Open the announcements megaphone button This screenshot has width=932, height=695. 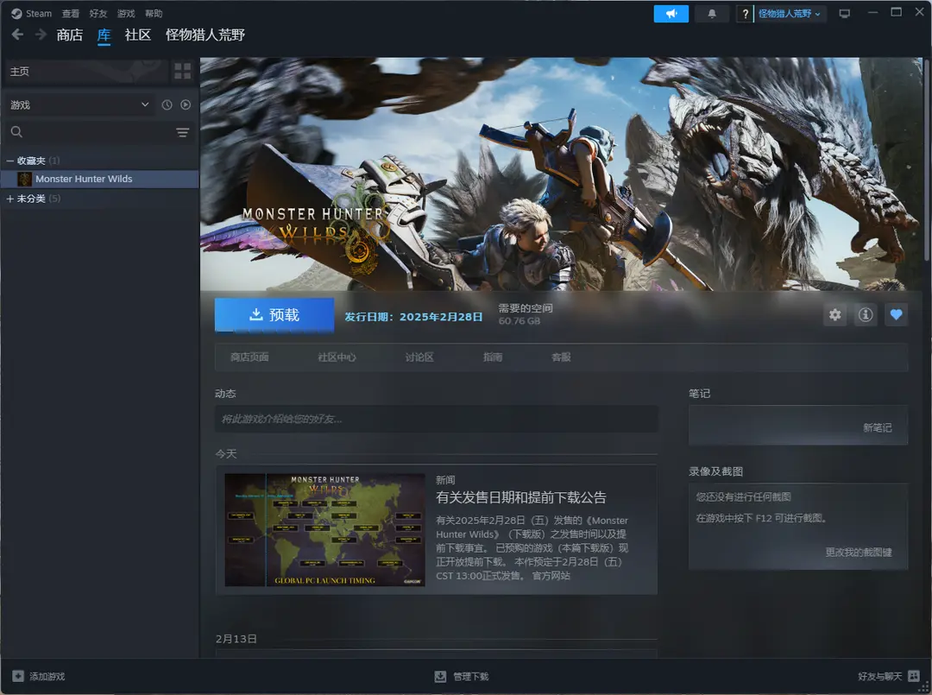click(671, 14)
